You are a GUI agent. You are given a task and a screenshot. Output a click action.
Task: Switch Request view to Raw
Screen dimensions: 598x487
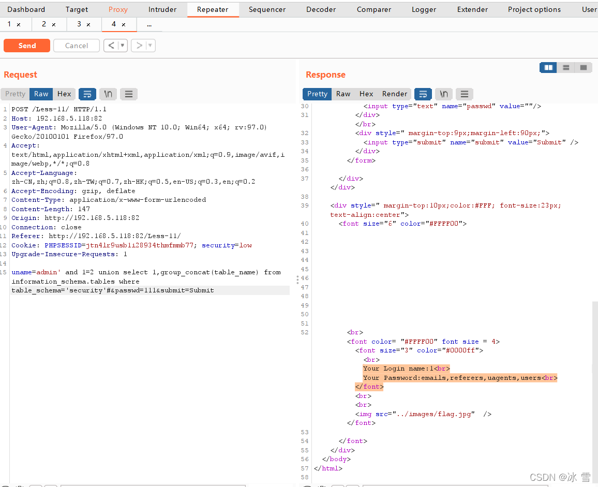coord(41,94)
